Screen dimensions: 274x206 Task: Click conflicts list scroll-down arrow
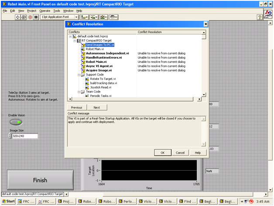point(204,95)
